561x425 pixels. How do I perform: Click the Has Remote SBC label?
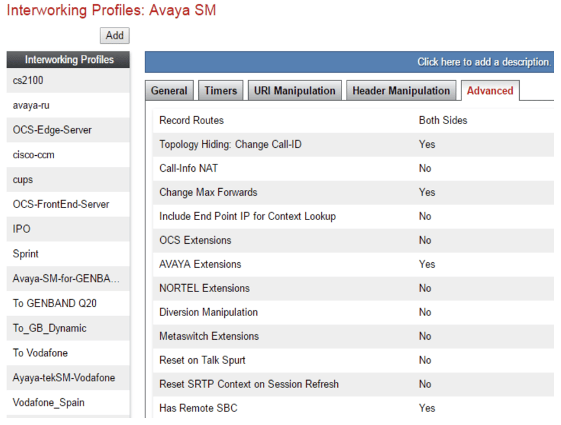tap(198, 408)
